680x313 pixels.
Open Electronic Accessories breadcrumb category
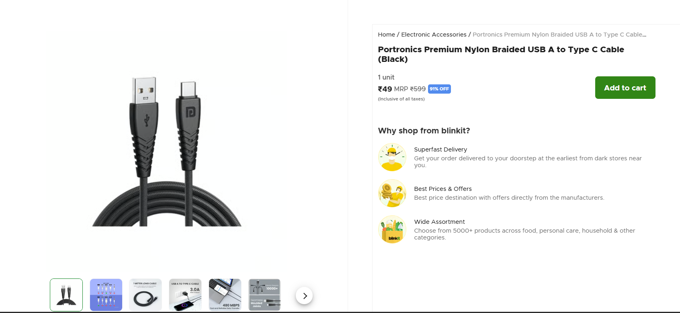(434, 35)
